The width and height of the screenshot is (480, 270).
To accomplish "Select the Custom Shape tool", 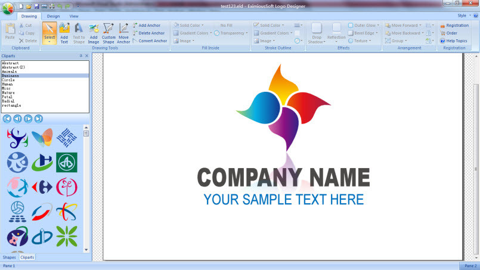I will pyautogui.click(x=109, y=33).
